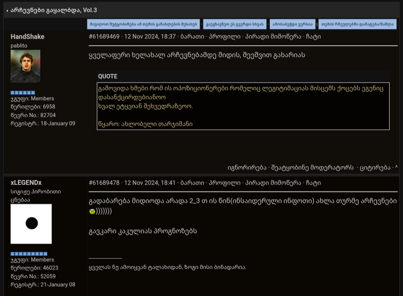The height and width of the screenshot is (296, 403).
Task: Click text წევრი No.: 52059
Action: [x=33, y=276]
